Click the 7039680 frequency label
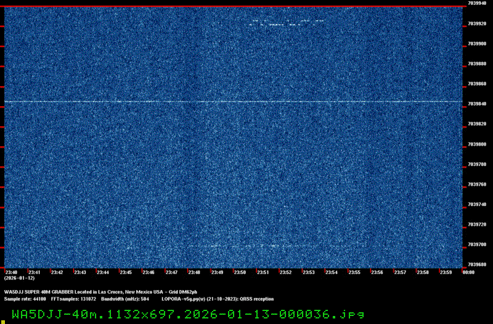The height and width of the screenshot is (324, 493). 477,265
